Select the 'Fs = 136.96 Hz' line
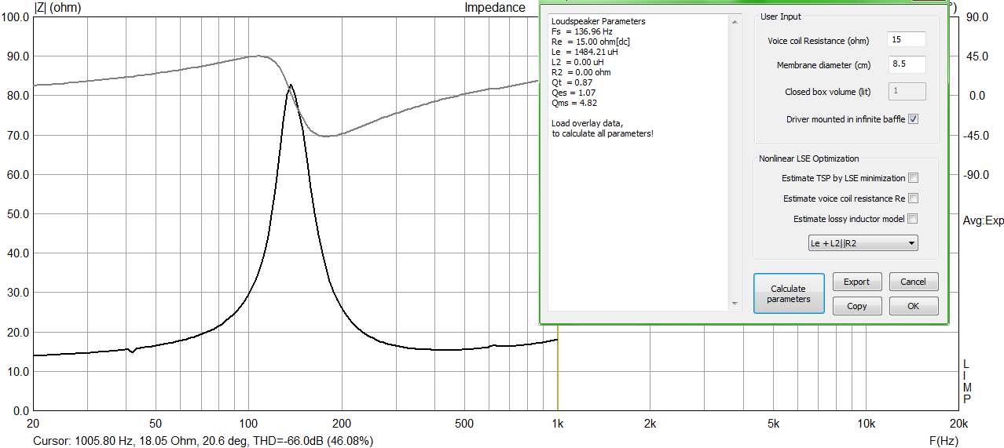 (x=582, y=31)
